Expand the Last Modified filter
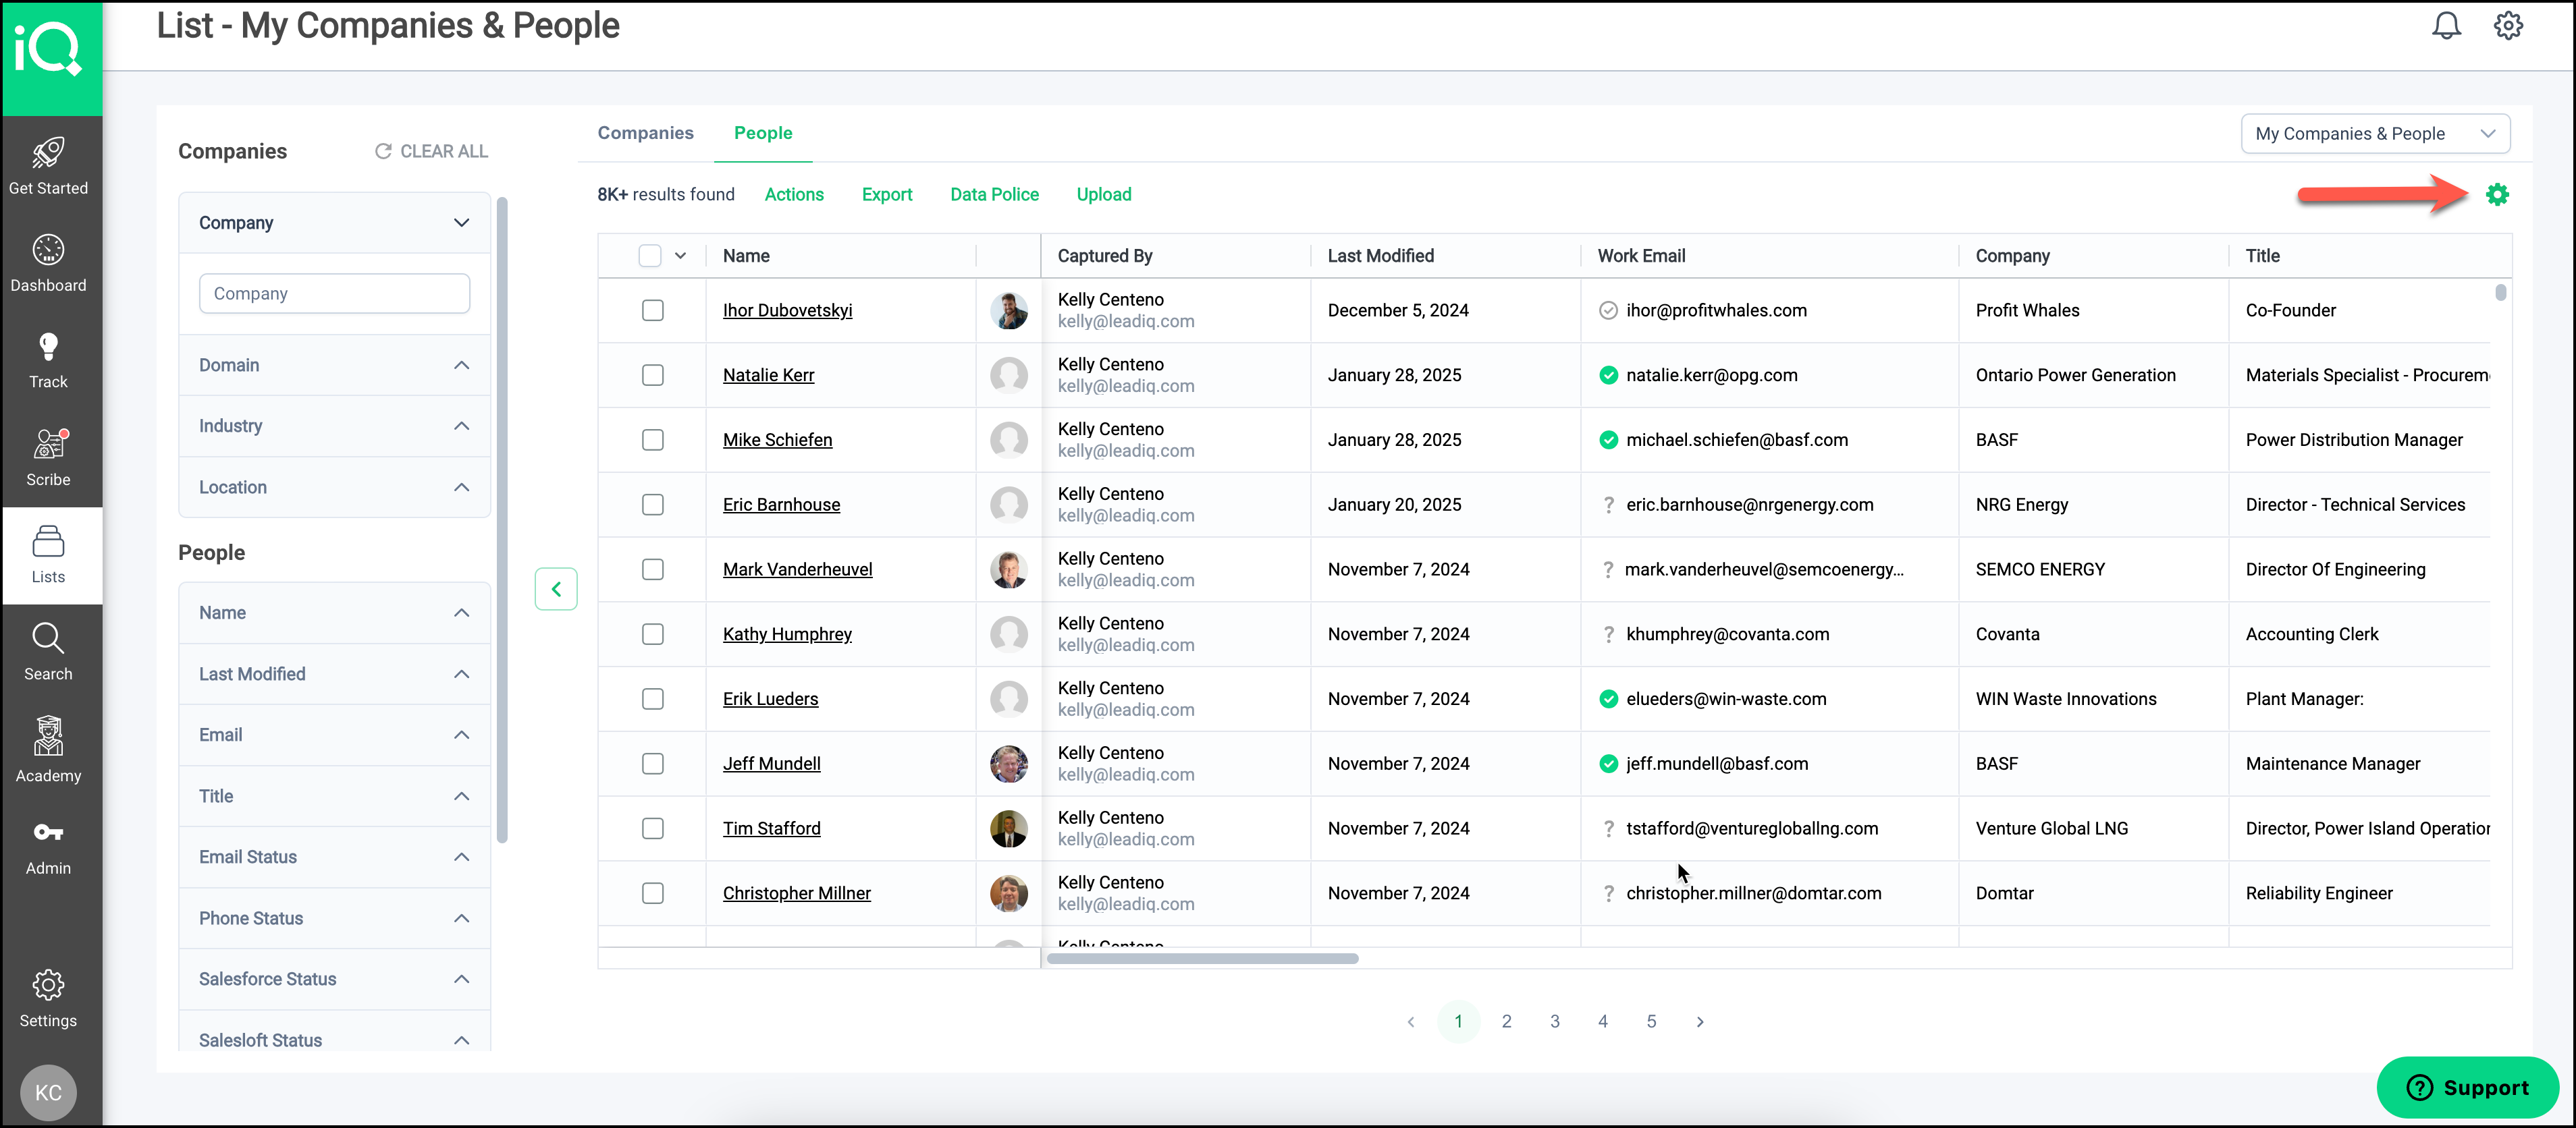 (x=334, y=675)
